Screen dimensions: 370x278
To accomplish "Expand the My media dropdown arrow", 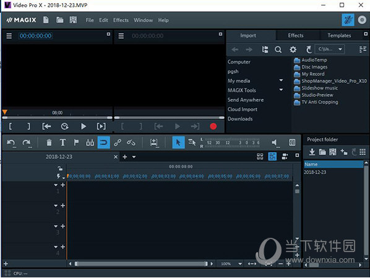I will coord(281,80).
